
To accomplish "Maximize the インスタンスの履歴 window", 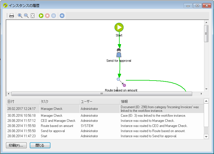I will click(197, 6).
